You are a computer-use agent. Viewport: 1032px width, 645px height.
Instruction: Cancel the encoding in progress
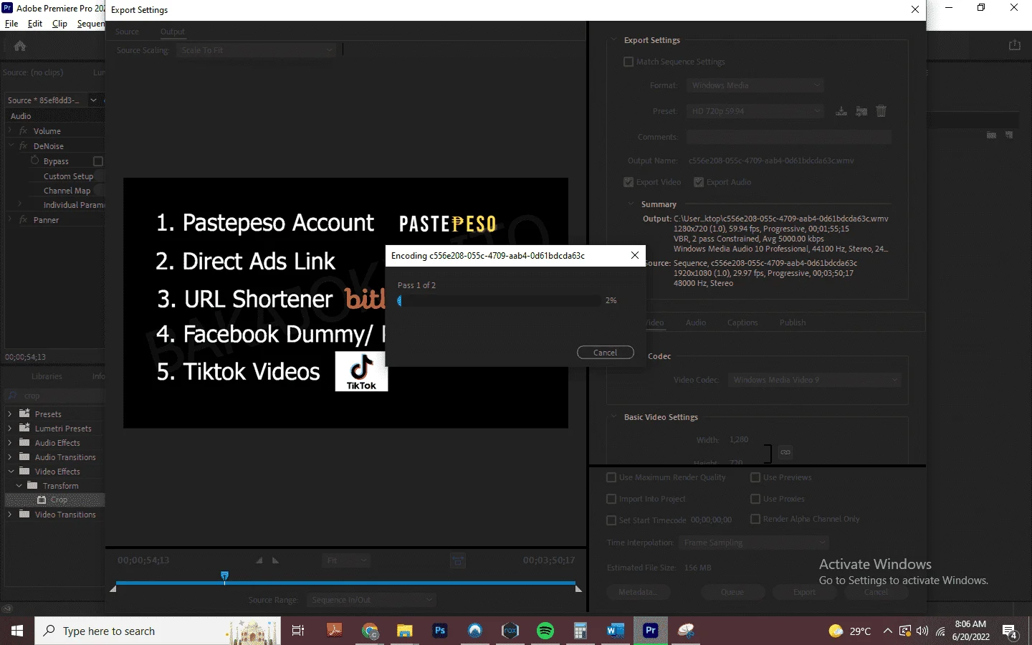606,353
